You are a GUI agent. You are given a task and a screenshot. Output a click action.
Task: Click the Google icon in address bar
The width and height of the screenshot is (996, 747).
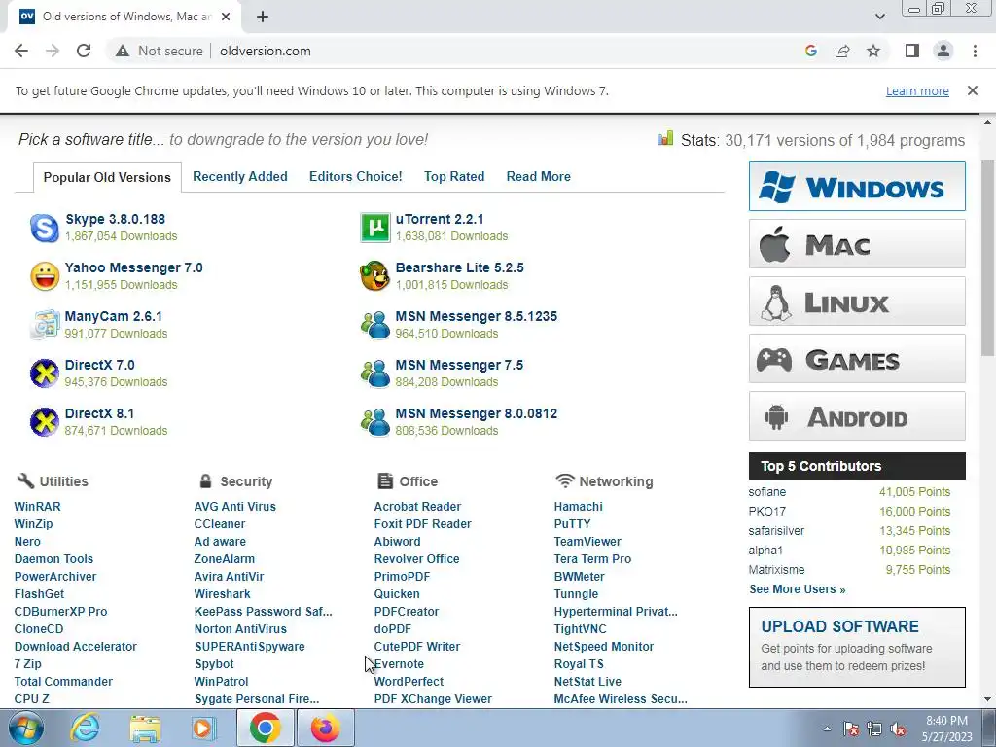coord(810,51)
